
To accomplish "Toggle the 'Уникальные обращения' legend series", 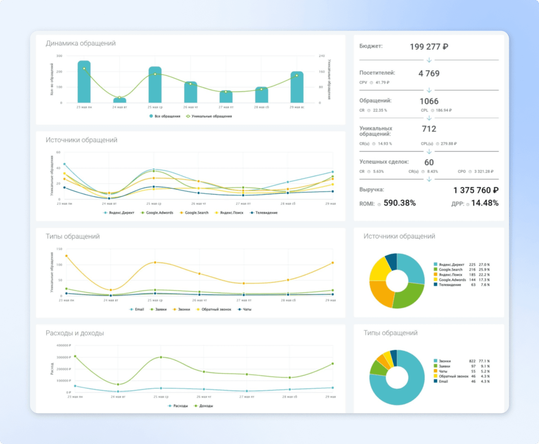I will (x=209, y=116).
